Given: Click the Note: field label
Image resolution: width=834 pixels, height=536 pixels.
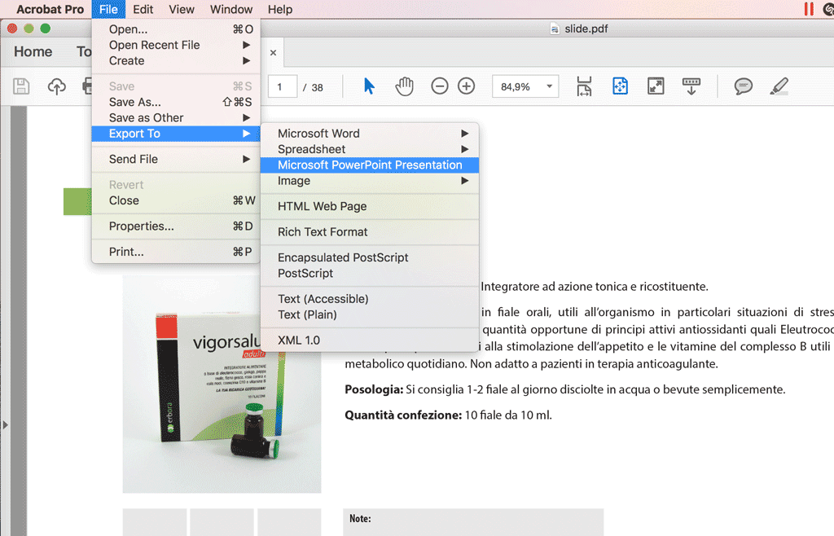Looking at the screenshot, I should (x=360, y=518).
